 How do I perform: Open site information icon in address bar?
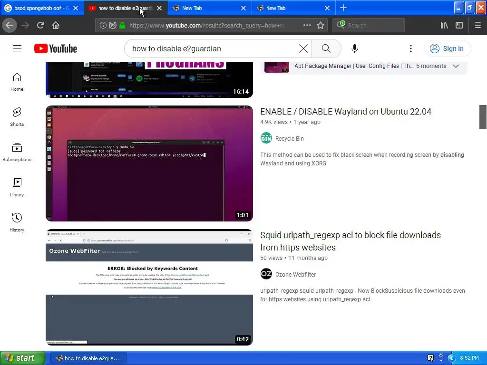coord(103,26)
